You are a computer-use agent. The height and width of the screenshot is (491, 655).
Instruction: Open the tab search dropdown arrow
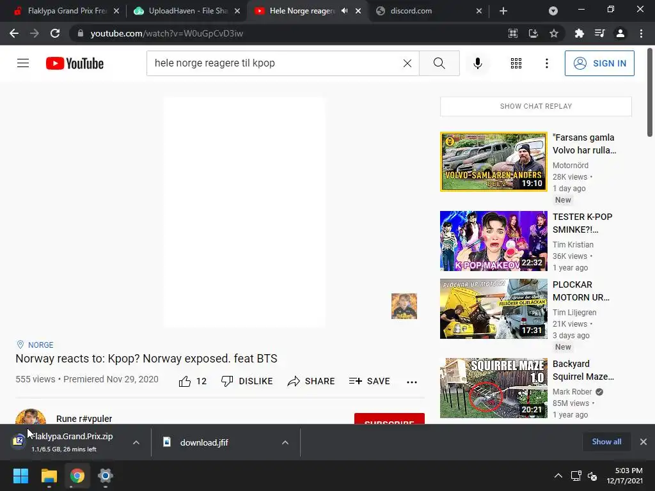[x=553, y=11]
